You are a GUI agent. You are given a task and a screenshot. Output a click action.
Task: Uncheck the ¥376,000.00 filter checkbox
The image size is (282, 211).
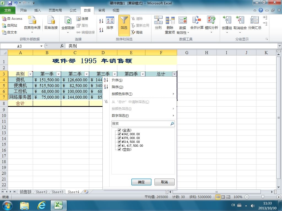120,138
